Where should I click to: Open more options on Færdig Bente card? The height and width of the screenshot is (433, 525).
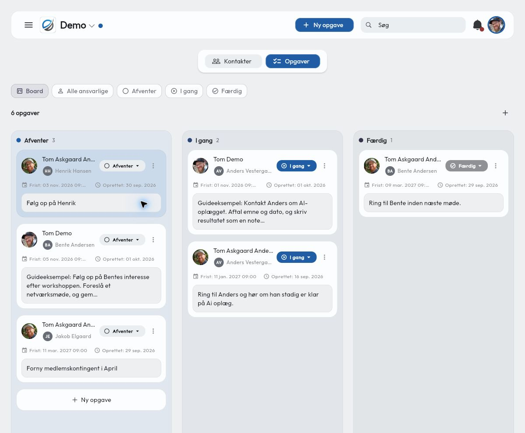pos(495,166)
